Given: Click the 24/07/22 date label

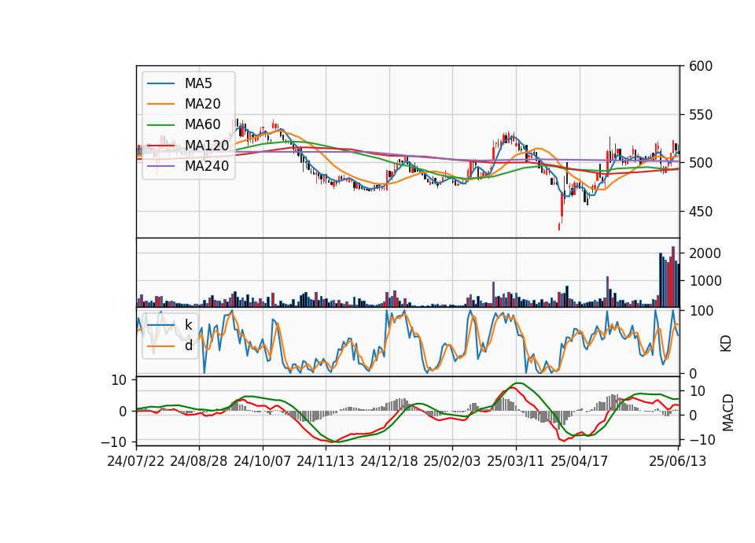Looking at the screenshot, I should coord(136,461).
